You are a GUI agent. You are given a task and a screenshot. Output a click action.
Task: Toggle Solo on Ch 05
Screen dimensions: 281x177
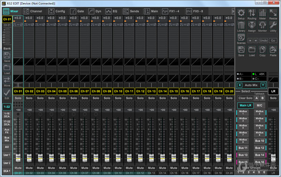pos(62,98)
